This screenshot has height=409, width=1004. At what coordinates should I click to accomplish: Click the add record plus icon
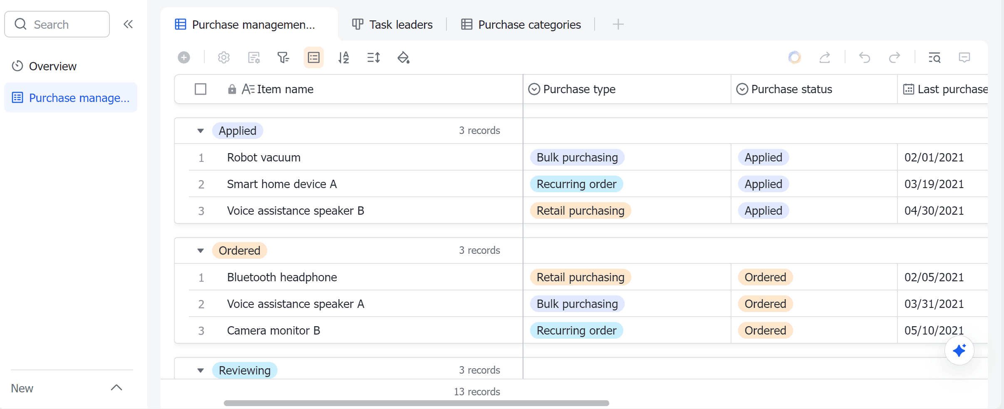pyautogui.click(x=184, y=57)
